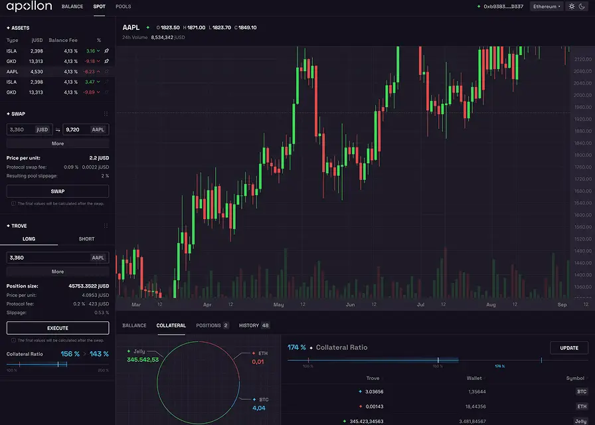Click the Position size value 45753.3522 jUSD
595x425 pixels.
pos(89,286)
